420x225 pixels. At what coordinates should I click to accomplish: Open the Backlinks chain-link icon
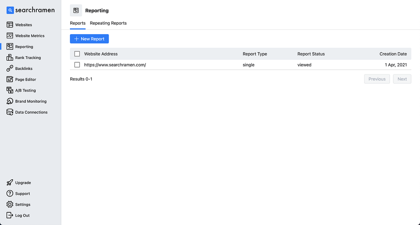[x=10, y=68]
